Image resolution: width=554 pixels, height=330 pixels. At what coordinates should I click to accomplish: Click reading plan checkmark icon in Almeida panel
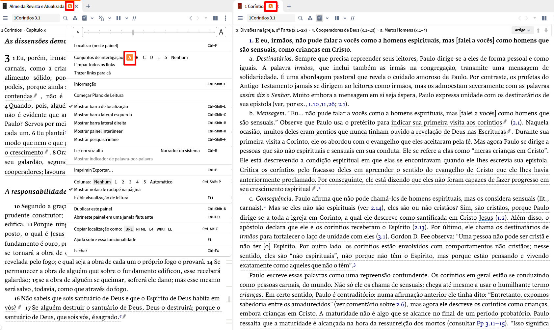(x=85, y=18)
